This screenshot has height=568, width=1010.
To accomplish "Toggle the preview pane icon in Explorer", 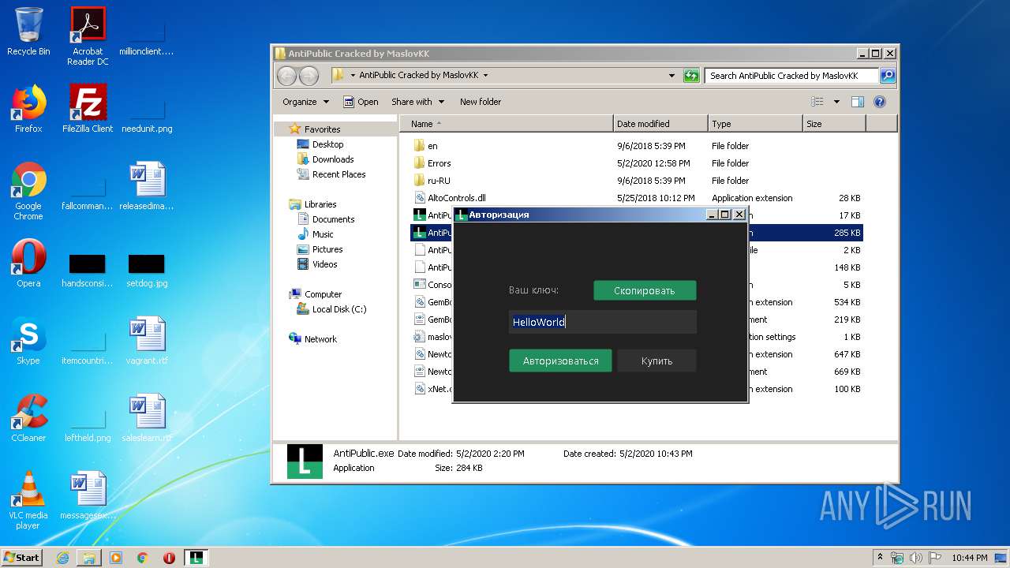I will [858, 102].
